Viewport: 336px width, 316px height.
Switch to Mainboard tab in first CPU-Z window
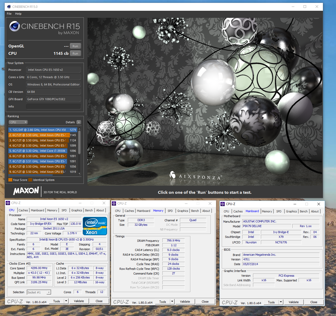pyautogui.click(x=37, y=210)
